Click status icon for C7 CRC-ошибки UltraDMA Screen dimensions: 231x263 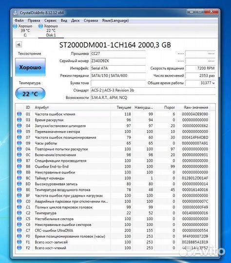pos(19,230)
